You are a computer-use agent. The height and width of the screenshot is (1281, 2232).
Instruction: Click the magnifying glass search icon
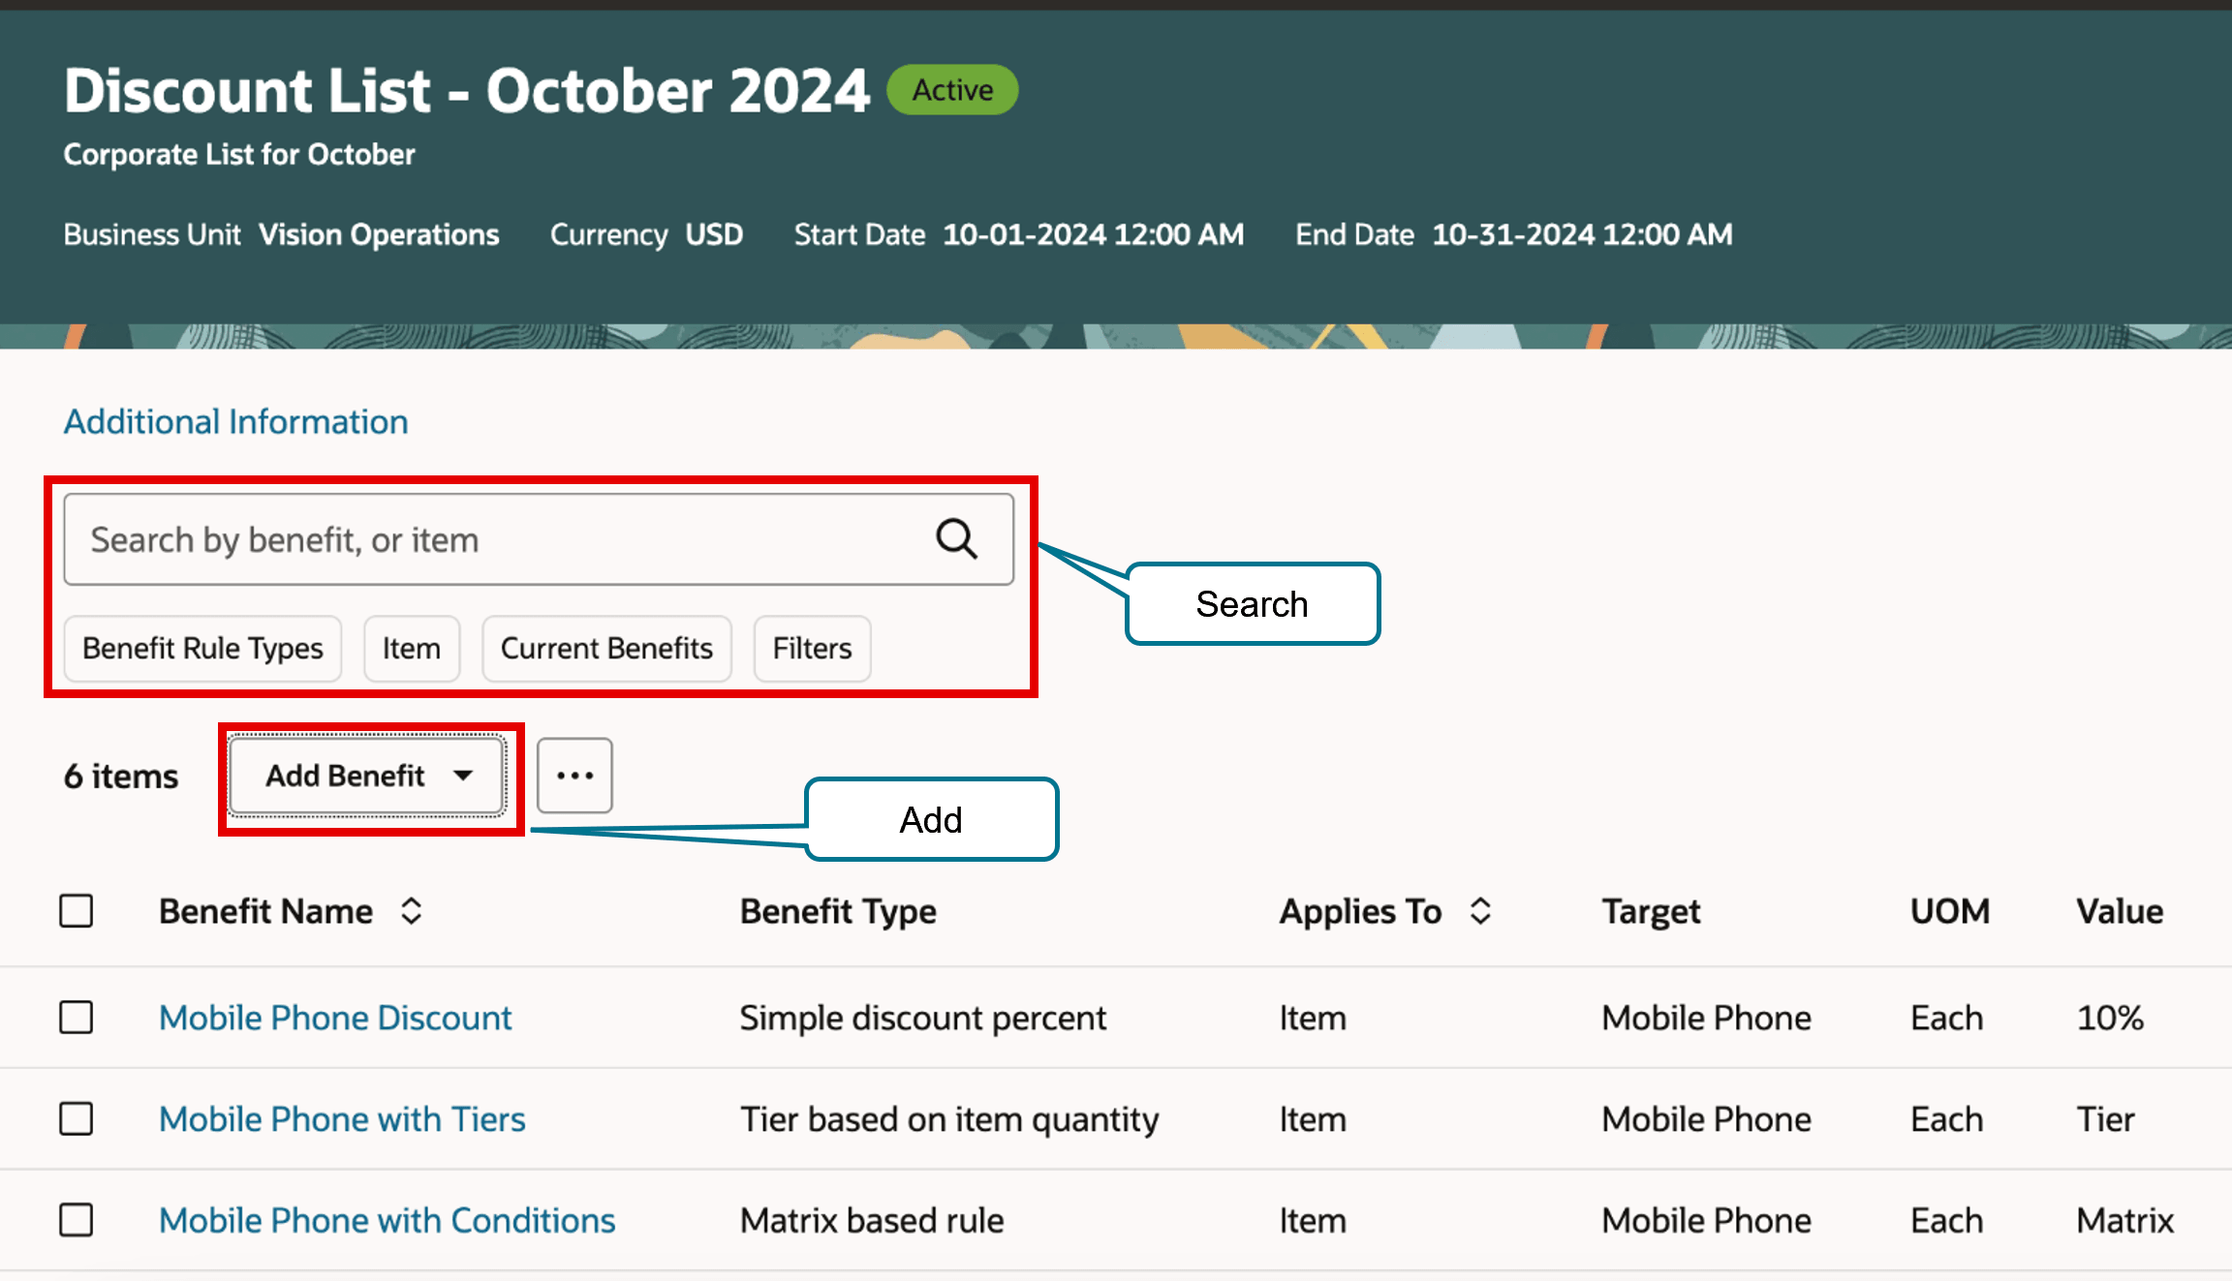956,539
